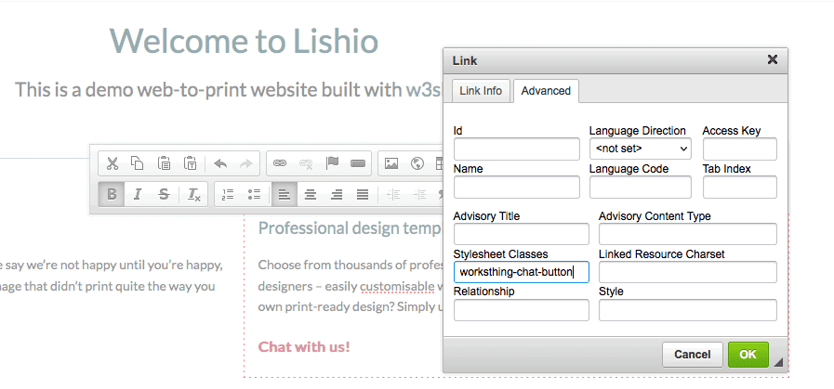Click the Copy icon in toolbar
Image resolution: width=834 pixels, height=389 pixels.
[138, 163]
